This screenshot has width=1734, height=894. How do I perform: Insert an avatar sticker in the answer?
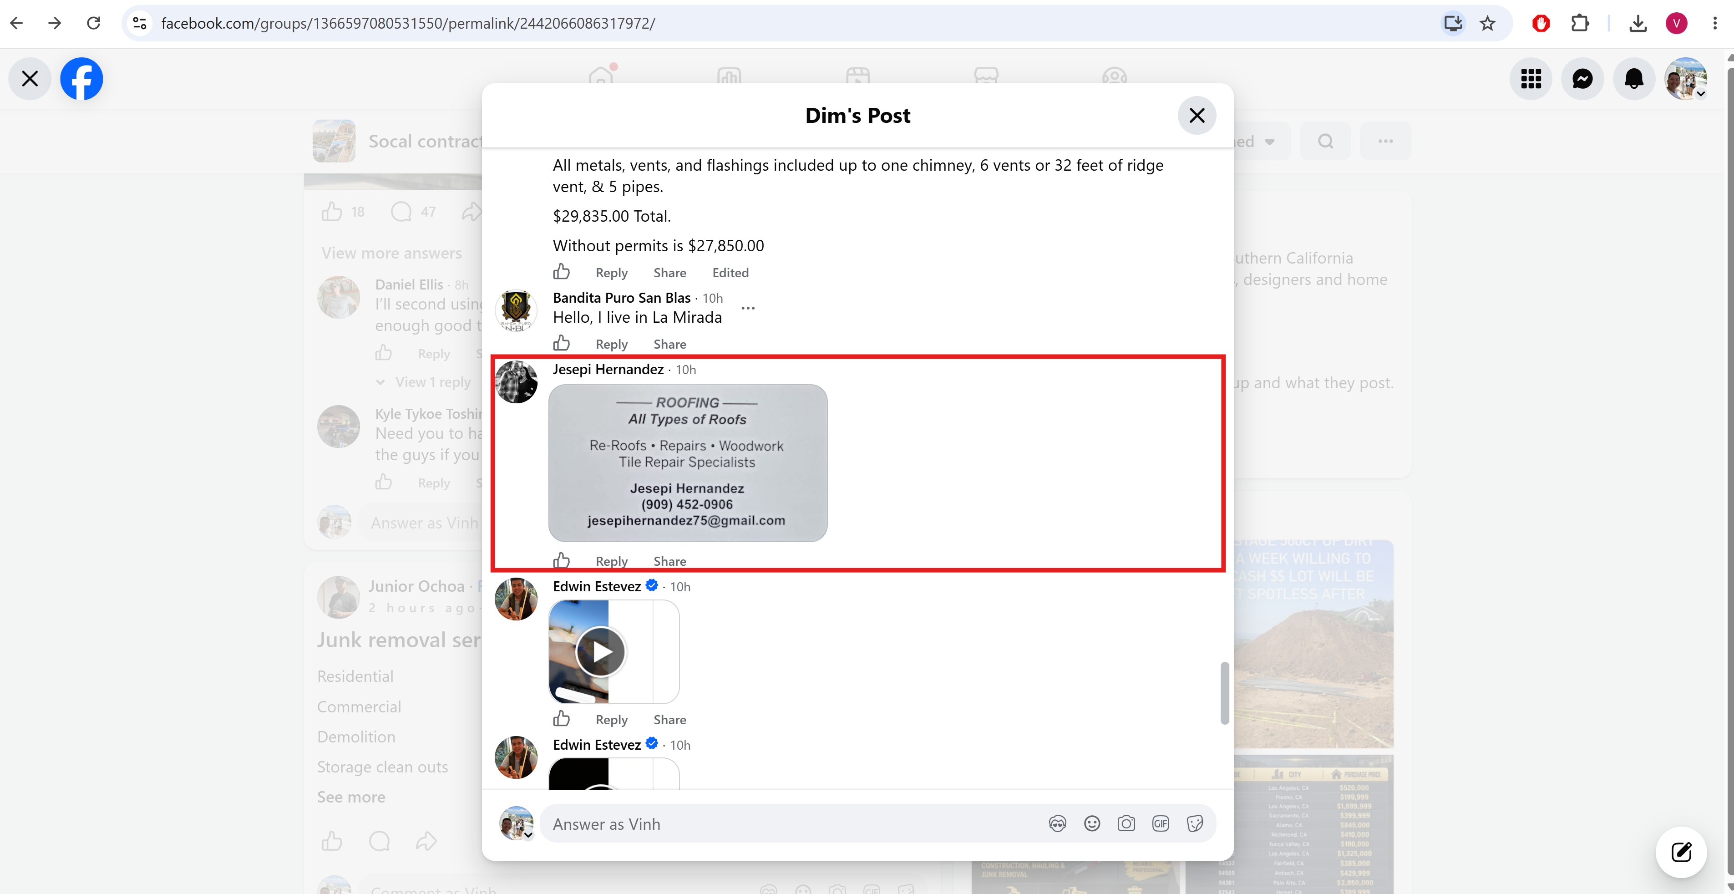click(1058, 823)
